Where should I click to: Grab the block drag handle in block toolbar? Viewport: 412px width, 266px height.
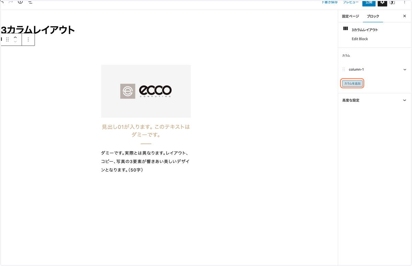7,39
